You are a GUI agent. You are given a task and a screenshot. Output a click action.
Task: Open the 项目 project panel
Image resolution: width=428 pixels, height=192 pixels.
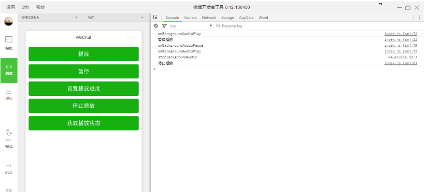point(9,95)
